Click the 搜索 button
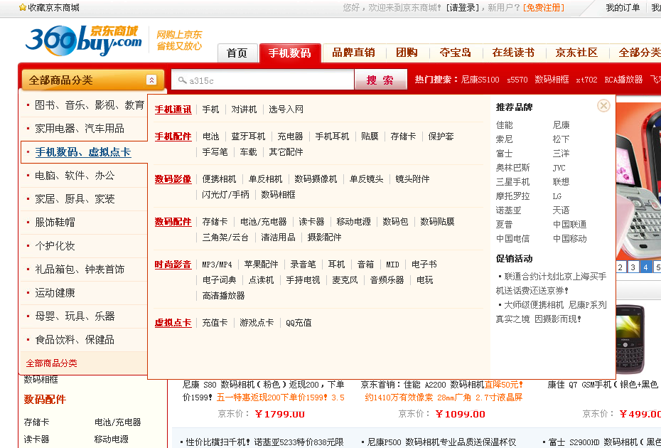 [381, 80]
